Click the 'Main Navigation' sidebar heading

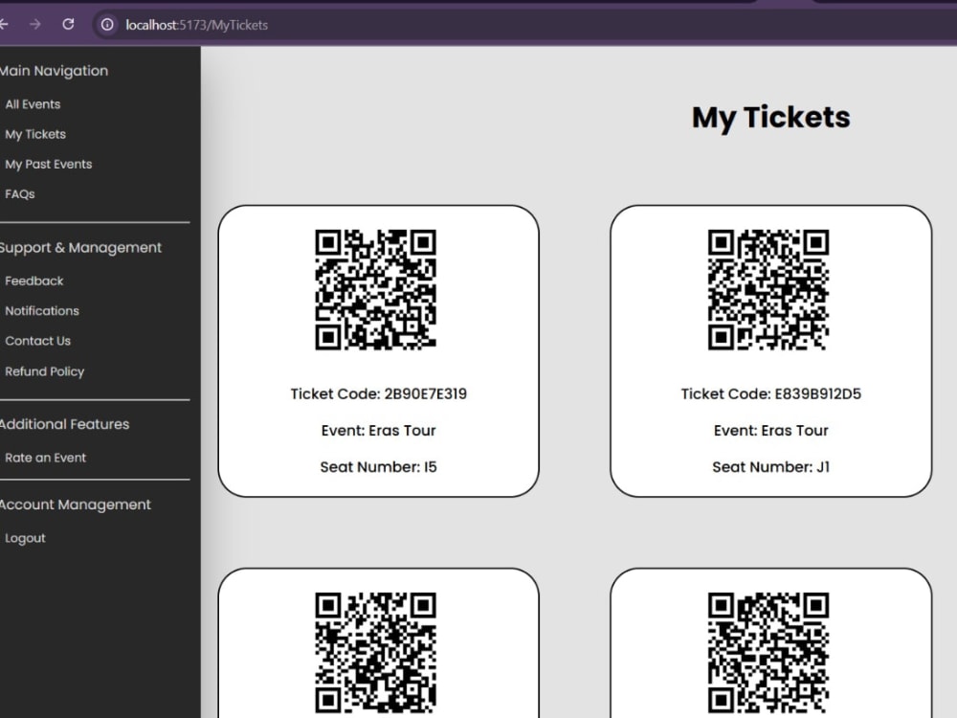click(54, 71)
